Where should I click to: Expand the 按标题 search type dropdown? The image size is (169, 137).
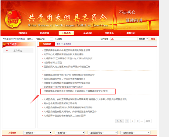tap(143, 39)
